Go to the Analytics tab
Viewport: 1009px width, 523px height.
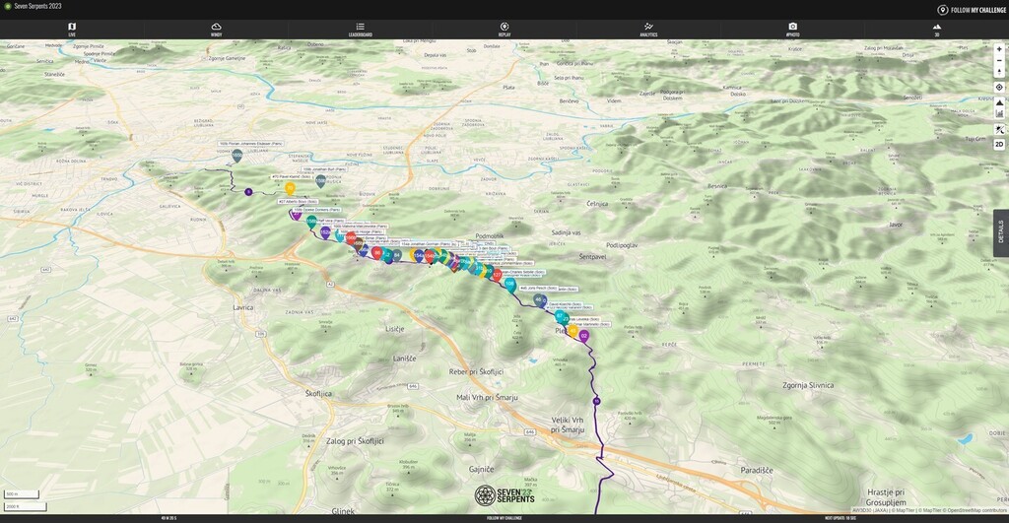[x=648, y=30]
